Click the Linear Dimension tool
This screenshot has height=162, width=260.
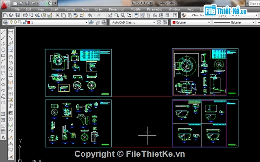11,32
